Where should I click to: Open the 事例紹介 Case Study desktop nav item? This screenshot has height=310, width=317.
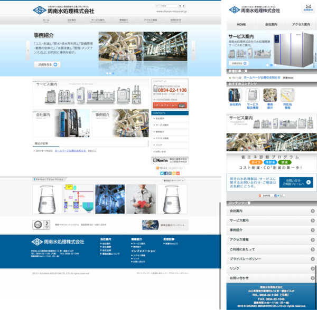[x=124, y=21]
